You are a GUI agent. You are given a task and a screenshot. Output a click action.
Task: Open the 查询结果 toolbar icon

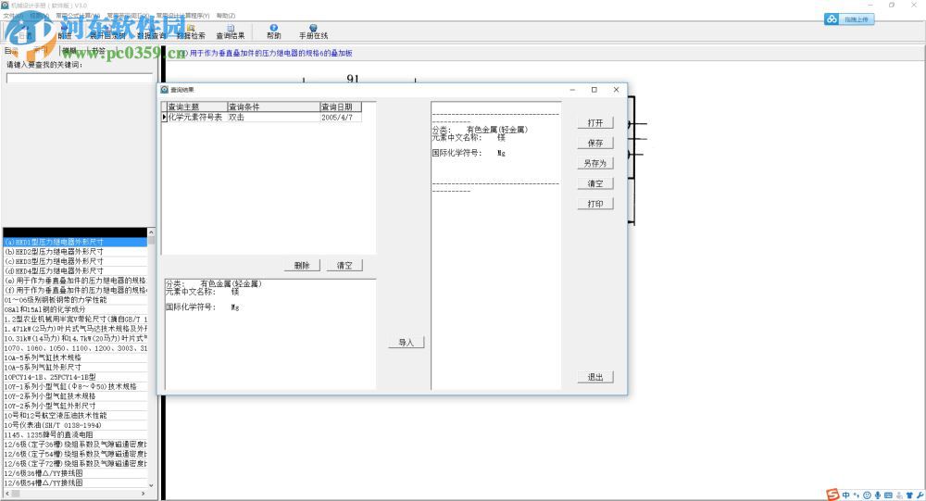231,31
